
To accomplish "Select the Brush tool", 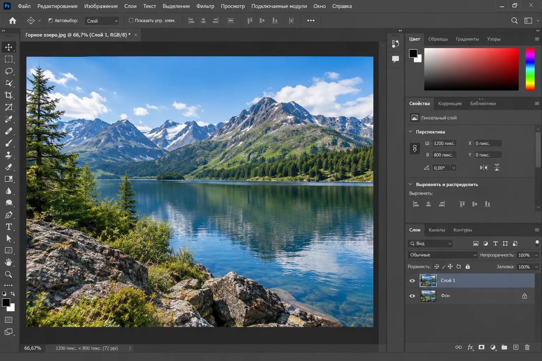I will click(x=9, y=143).
